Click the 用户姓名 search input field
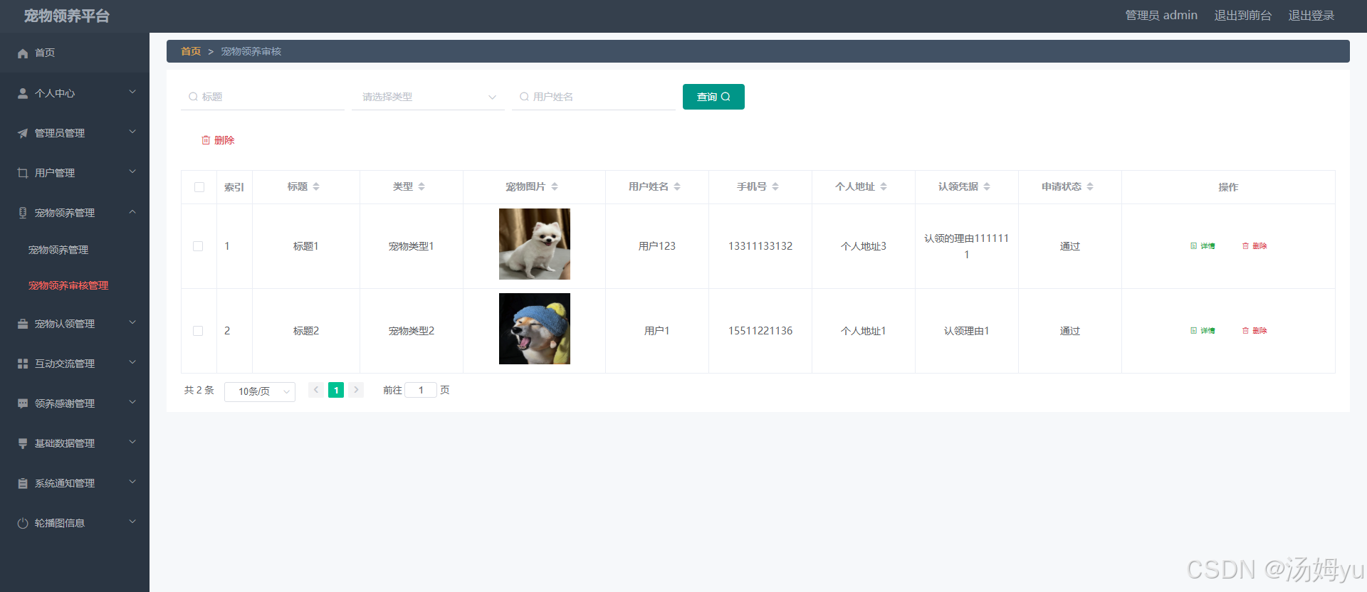Image resolution: width=1367 pixels, height=592 pixels. point(594,97)
